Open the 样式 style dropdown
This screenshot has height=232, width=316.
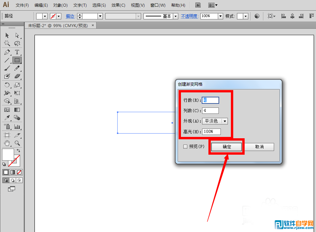[246, 16]
